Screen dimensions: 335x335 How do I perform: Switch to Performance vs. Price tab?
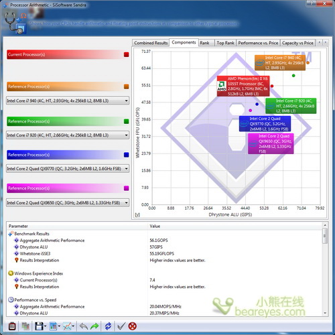[258, 43]
